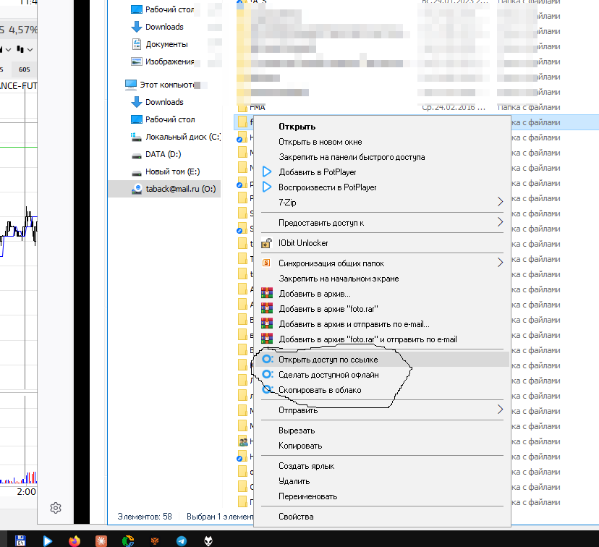Choose Открыть in the context menu
The height and width of the screenshot is (547, 599).
click(382, 127)
